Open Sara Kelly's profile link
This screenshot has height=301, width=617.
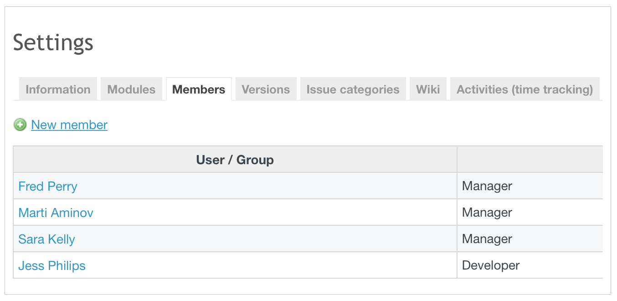pos(46,239)
